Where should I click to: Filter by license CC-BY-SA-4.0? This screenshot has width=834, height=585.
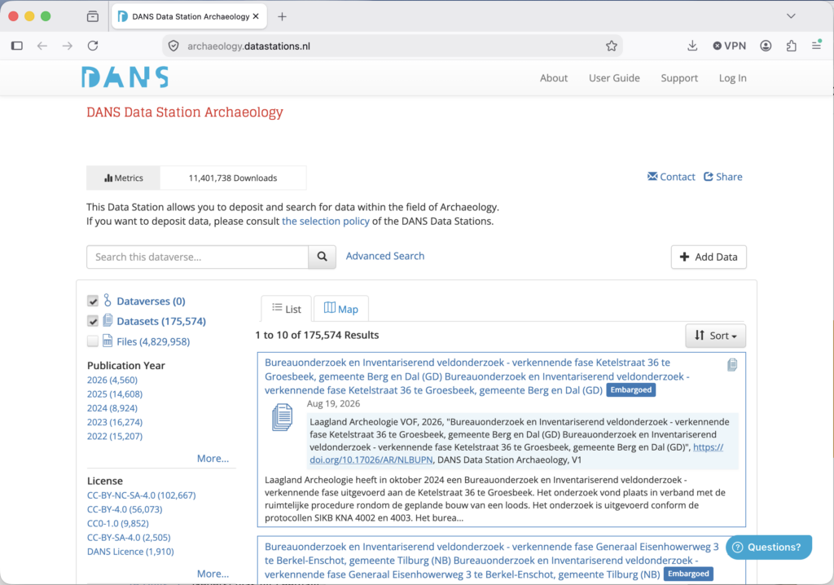pyautogui.click(x=129, y=538)
